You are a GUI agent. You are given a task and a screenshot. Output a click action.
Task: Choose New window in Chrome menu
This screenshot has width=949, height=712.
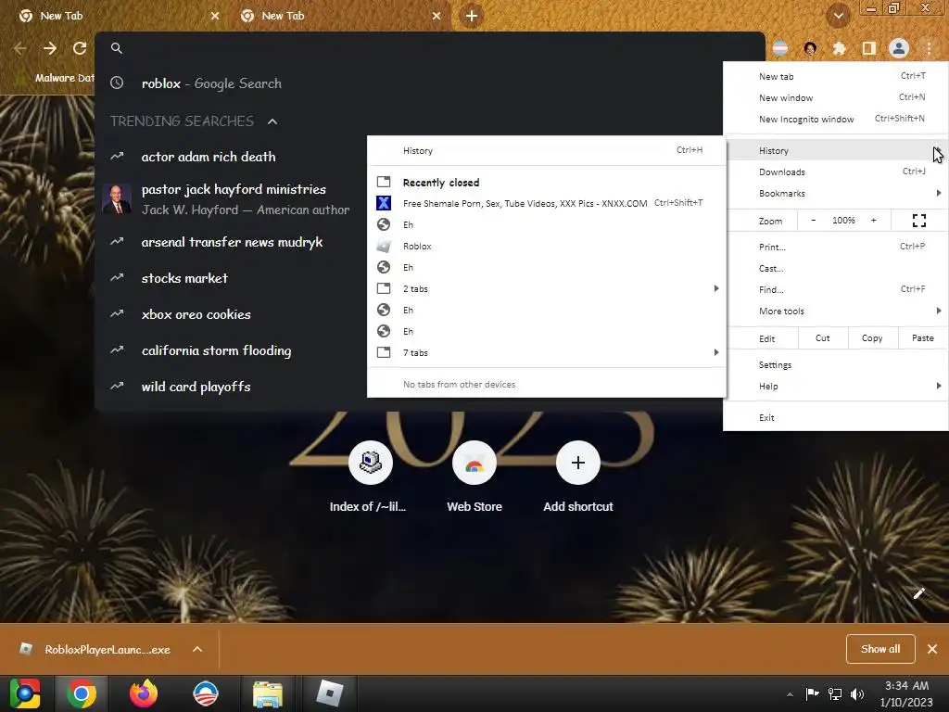coord(836,97)
